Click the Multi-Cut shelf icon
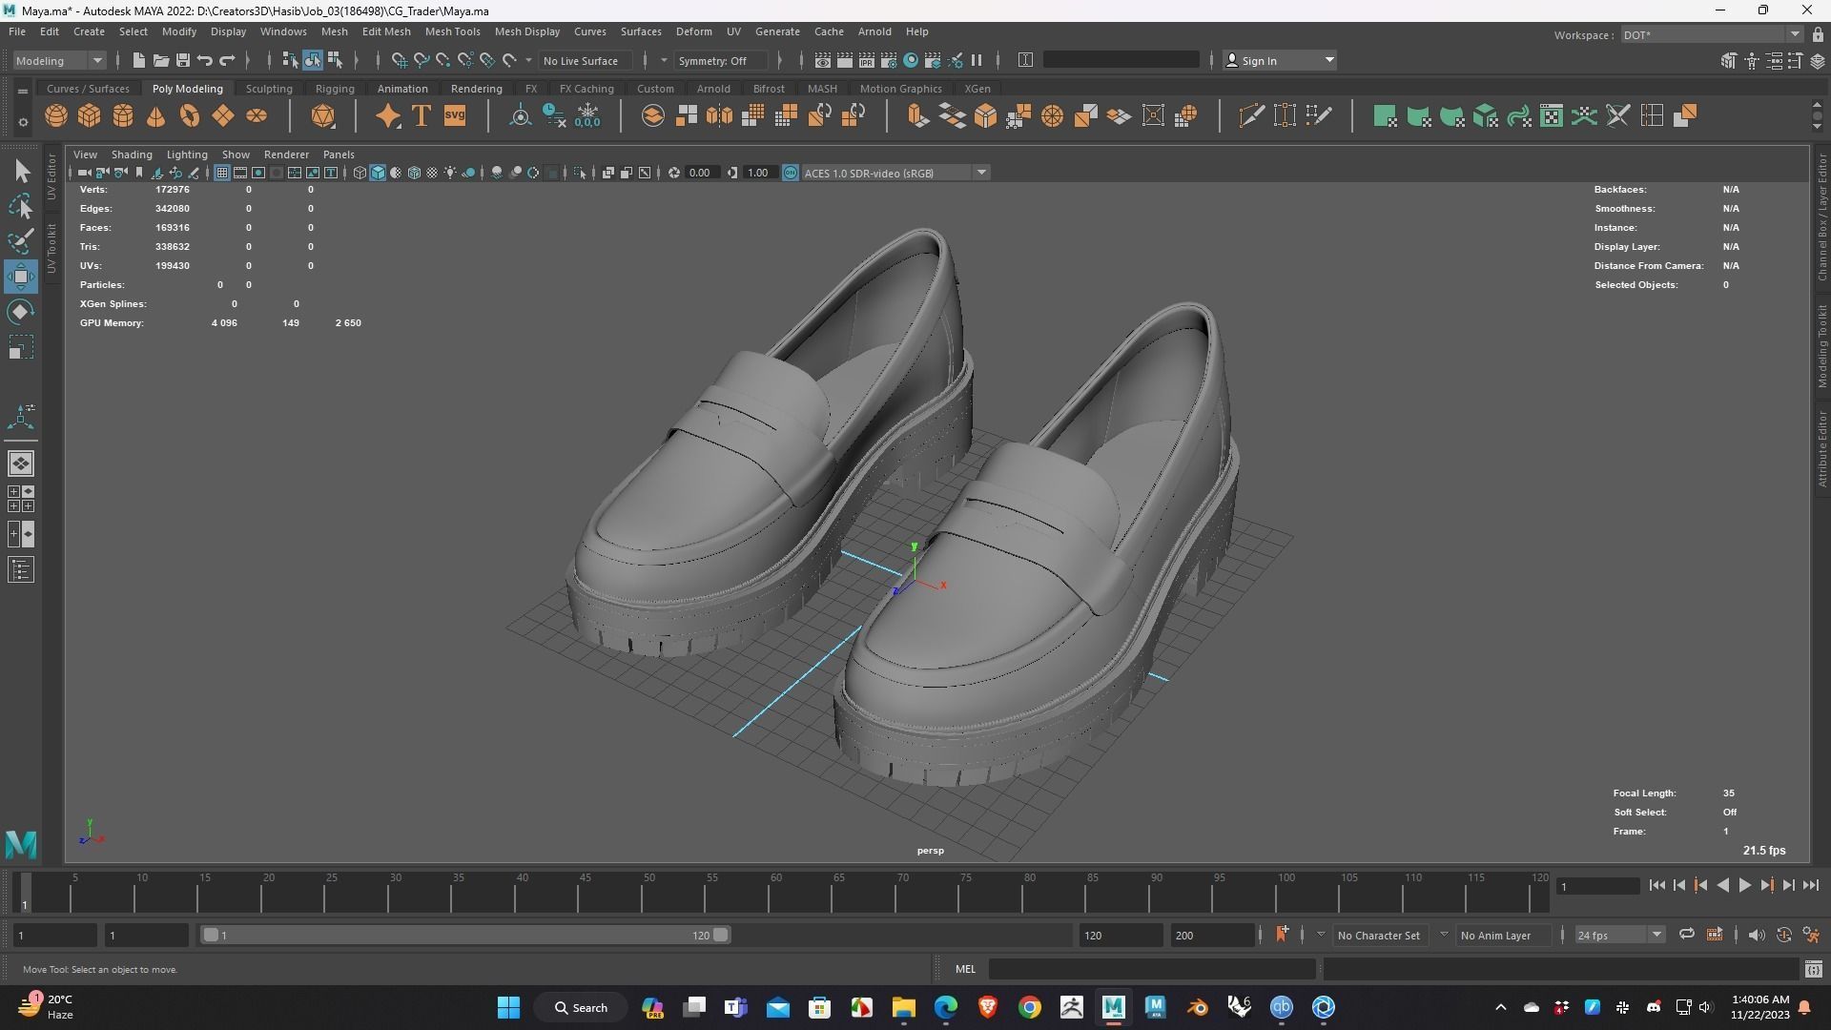 pyautogui.click(x=1251, y=116)
